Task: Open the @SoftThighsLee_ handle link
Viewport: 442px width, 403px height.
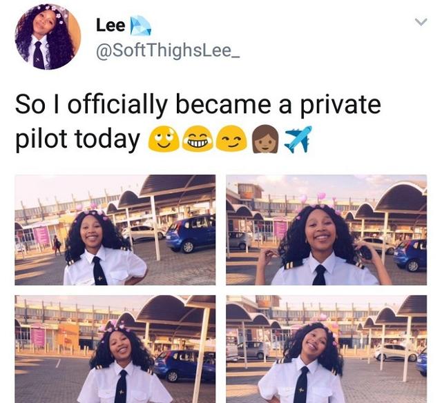Action: 168,50
